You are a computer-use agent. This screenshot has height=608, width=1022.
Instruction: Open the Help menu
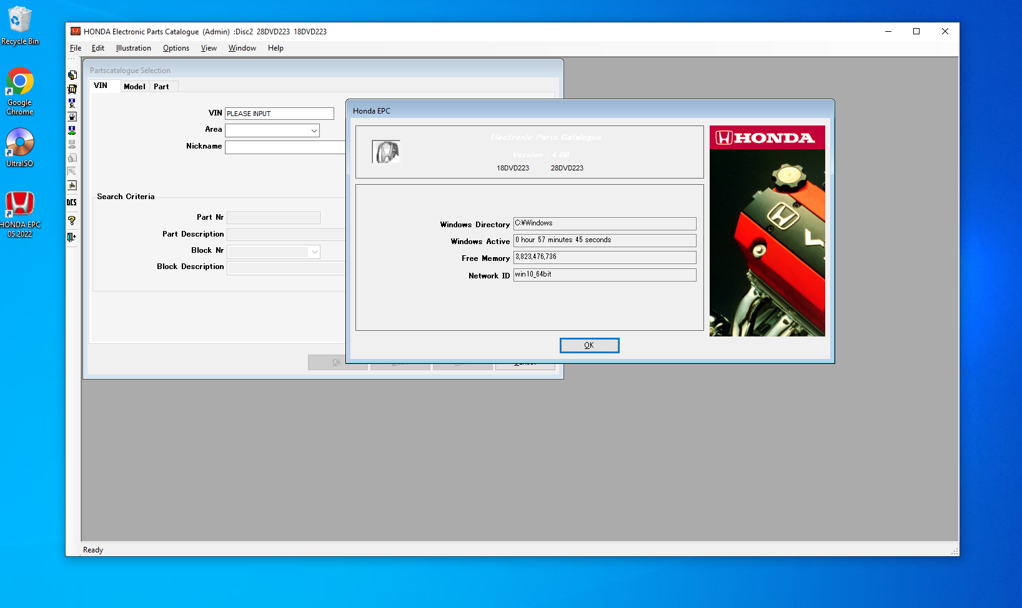[x=275, y=48]
